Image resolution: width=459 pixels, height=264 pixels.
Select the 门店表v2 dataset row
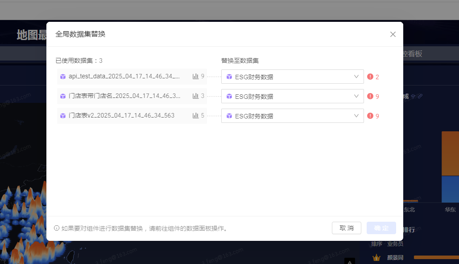click(132, 116)
